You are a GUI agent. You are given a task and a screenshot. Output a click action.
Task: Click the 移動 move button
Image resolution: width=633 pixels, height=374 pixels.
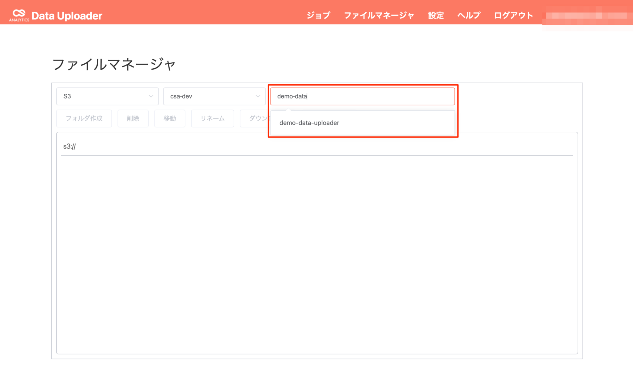pyautogui.click(x=170, y=118)
